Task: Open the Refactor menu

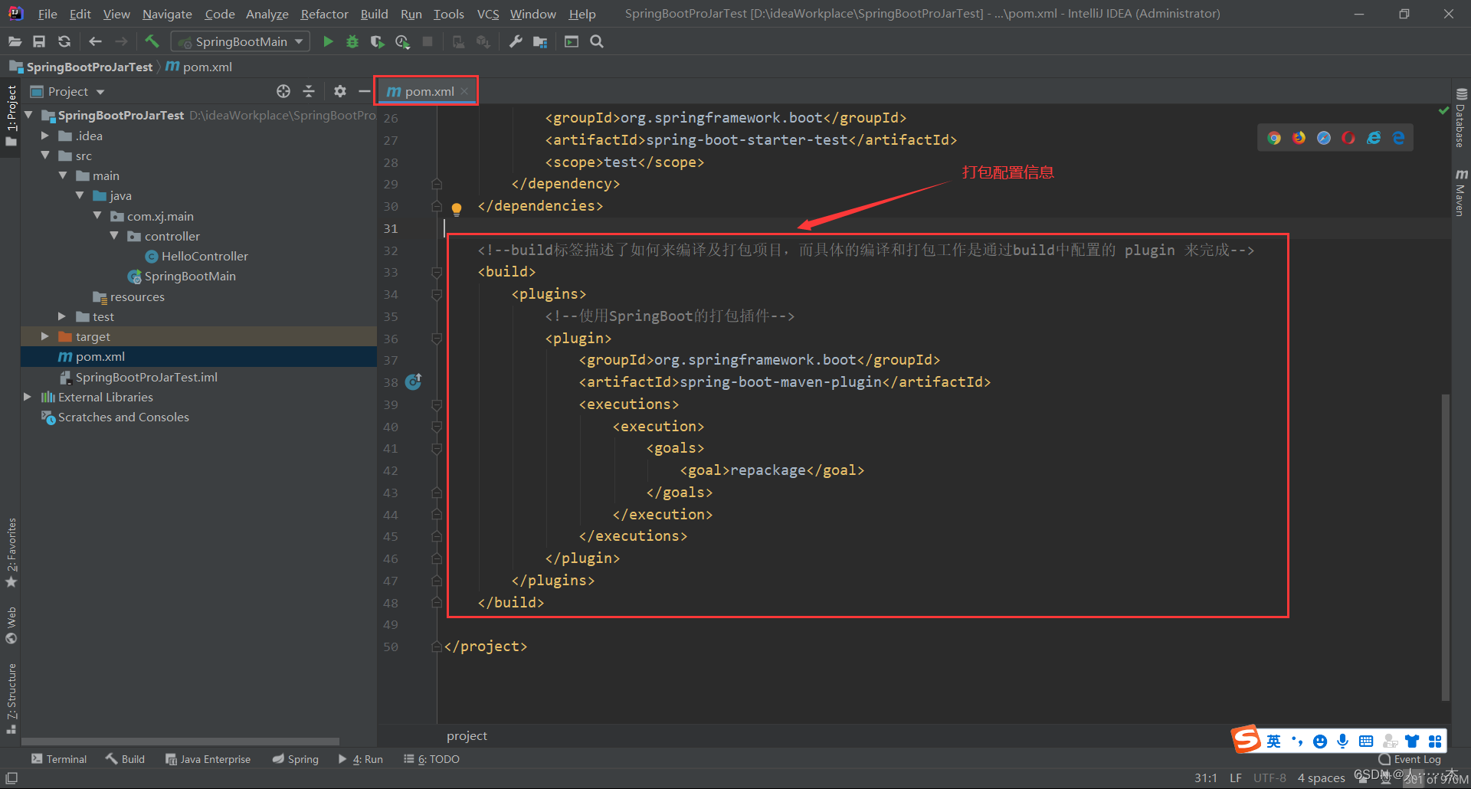Action: 324,14
